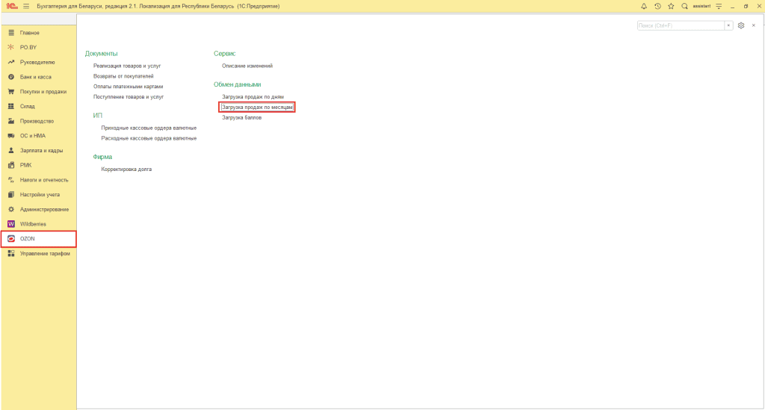Open Описание изменений link
This screenshot has height=410, width=765.
[247, 66]
